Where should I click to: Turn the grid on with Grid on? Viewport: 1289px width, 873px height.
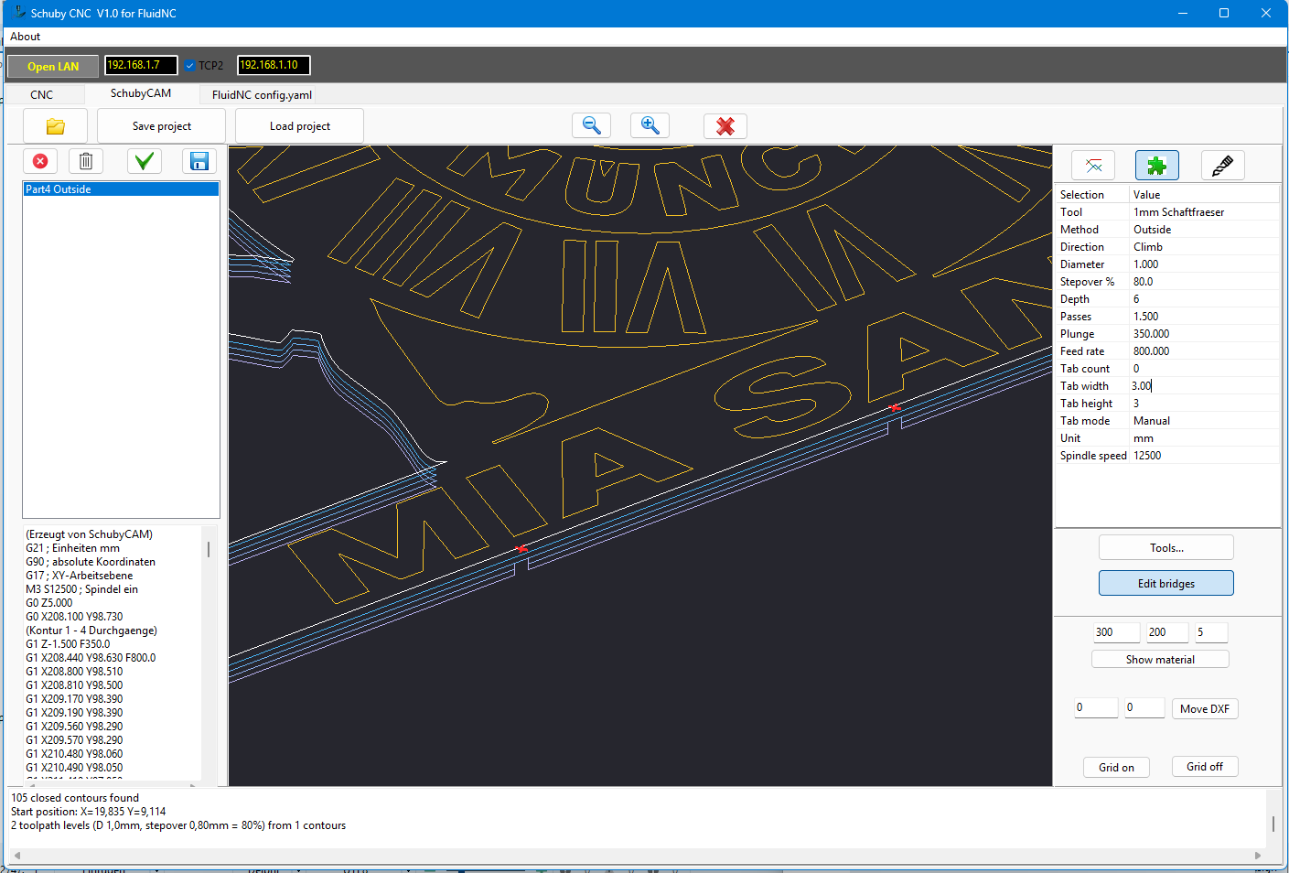pyautogui.click(x=1116, y=767)
